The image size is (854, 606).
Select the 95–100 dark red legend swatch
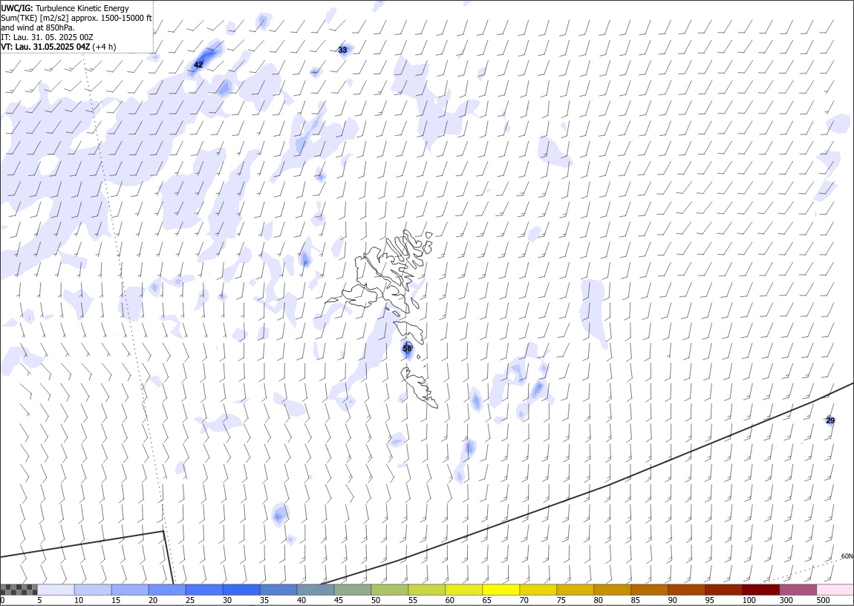pos(723,590)
